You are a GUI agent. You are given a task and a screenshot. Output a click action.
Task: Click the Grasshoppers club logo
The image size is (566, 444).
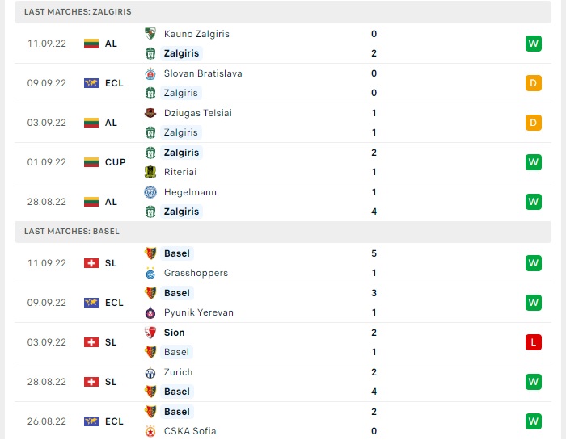(x=150, y=273)
